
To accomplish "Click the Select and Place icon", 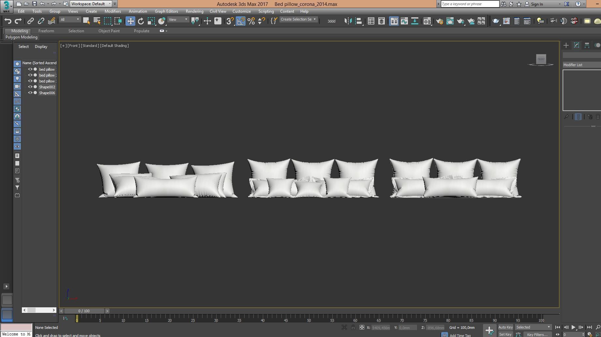I will click(x=161, y=21).
